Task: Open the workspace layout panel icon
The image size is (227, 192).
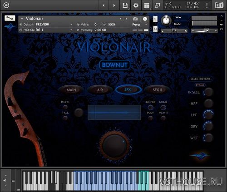Action: pyautogui.click(x=147, y=5)
